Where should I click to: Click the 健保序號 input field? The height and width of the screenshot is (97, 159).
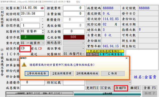click(25, 48)
